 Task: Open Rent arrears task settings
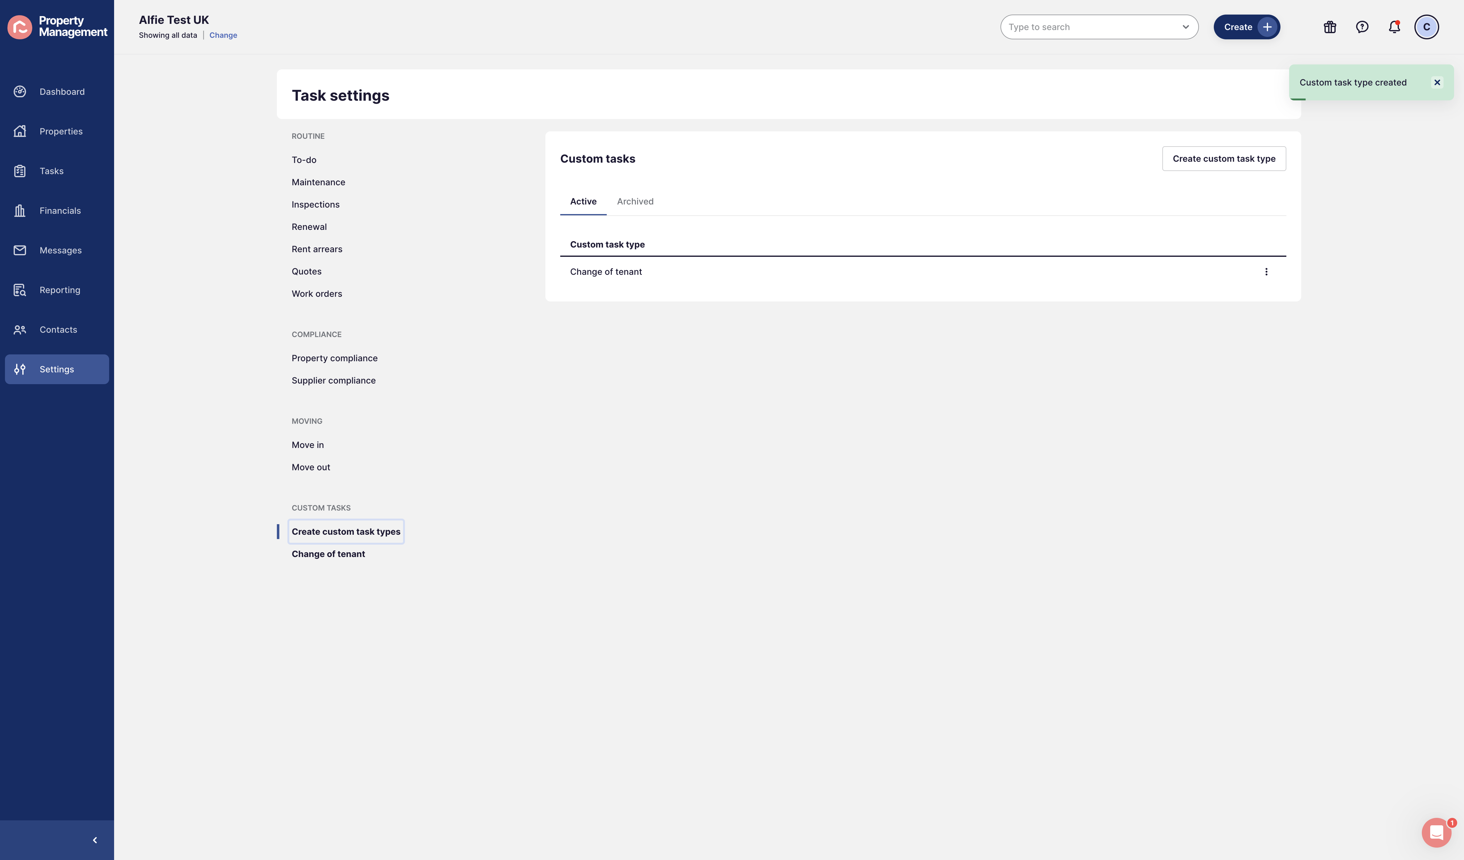pyautogui.click(x=317, y=249)
